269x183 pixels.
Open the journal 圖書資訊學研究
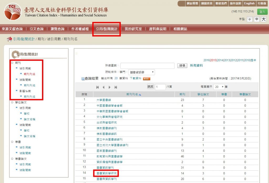(107, 173)
